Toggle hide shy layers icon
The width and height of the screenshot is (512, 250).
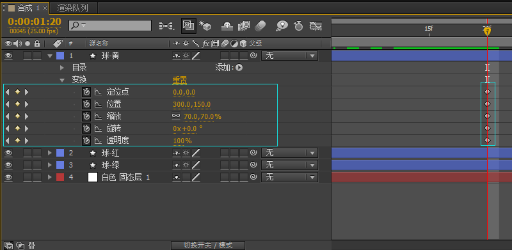pos(227,26)
